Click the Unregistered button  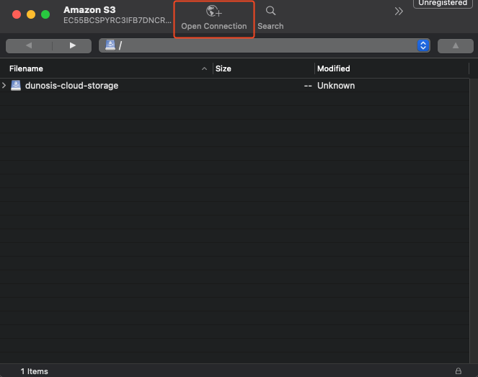pos(443,4)
